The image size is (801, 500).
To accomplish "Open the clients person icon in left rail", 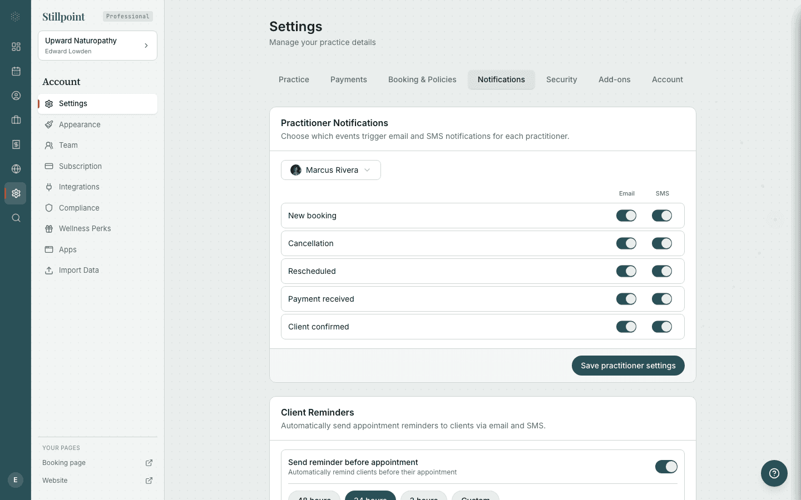I will tap(16, 96).
